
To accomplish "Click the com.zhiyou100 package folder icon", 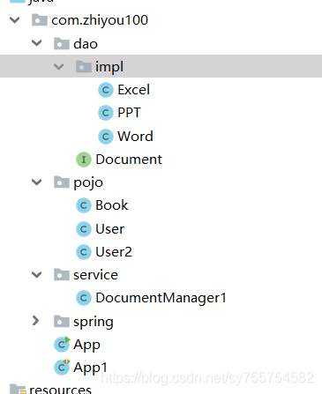I will point(40,20).
